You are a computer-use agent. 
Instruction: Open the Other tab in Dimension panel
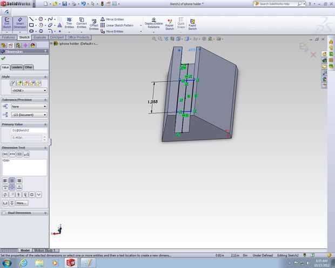tap(29, 67)
